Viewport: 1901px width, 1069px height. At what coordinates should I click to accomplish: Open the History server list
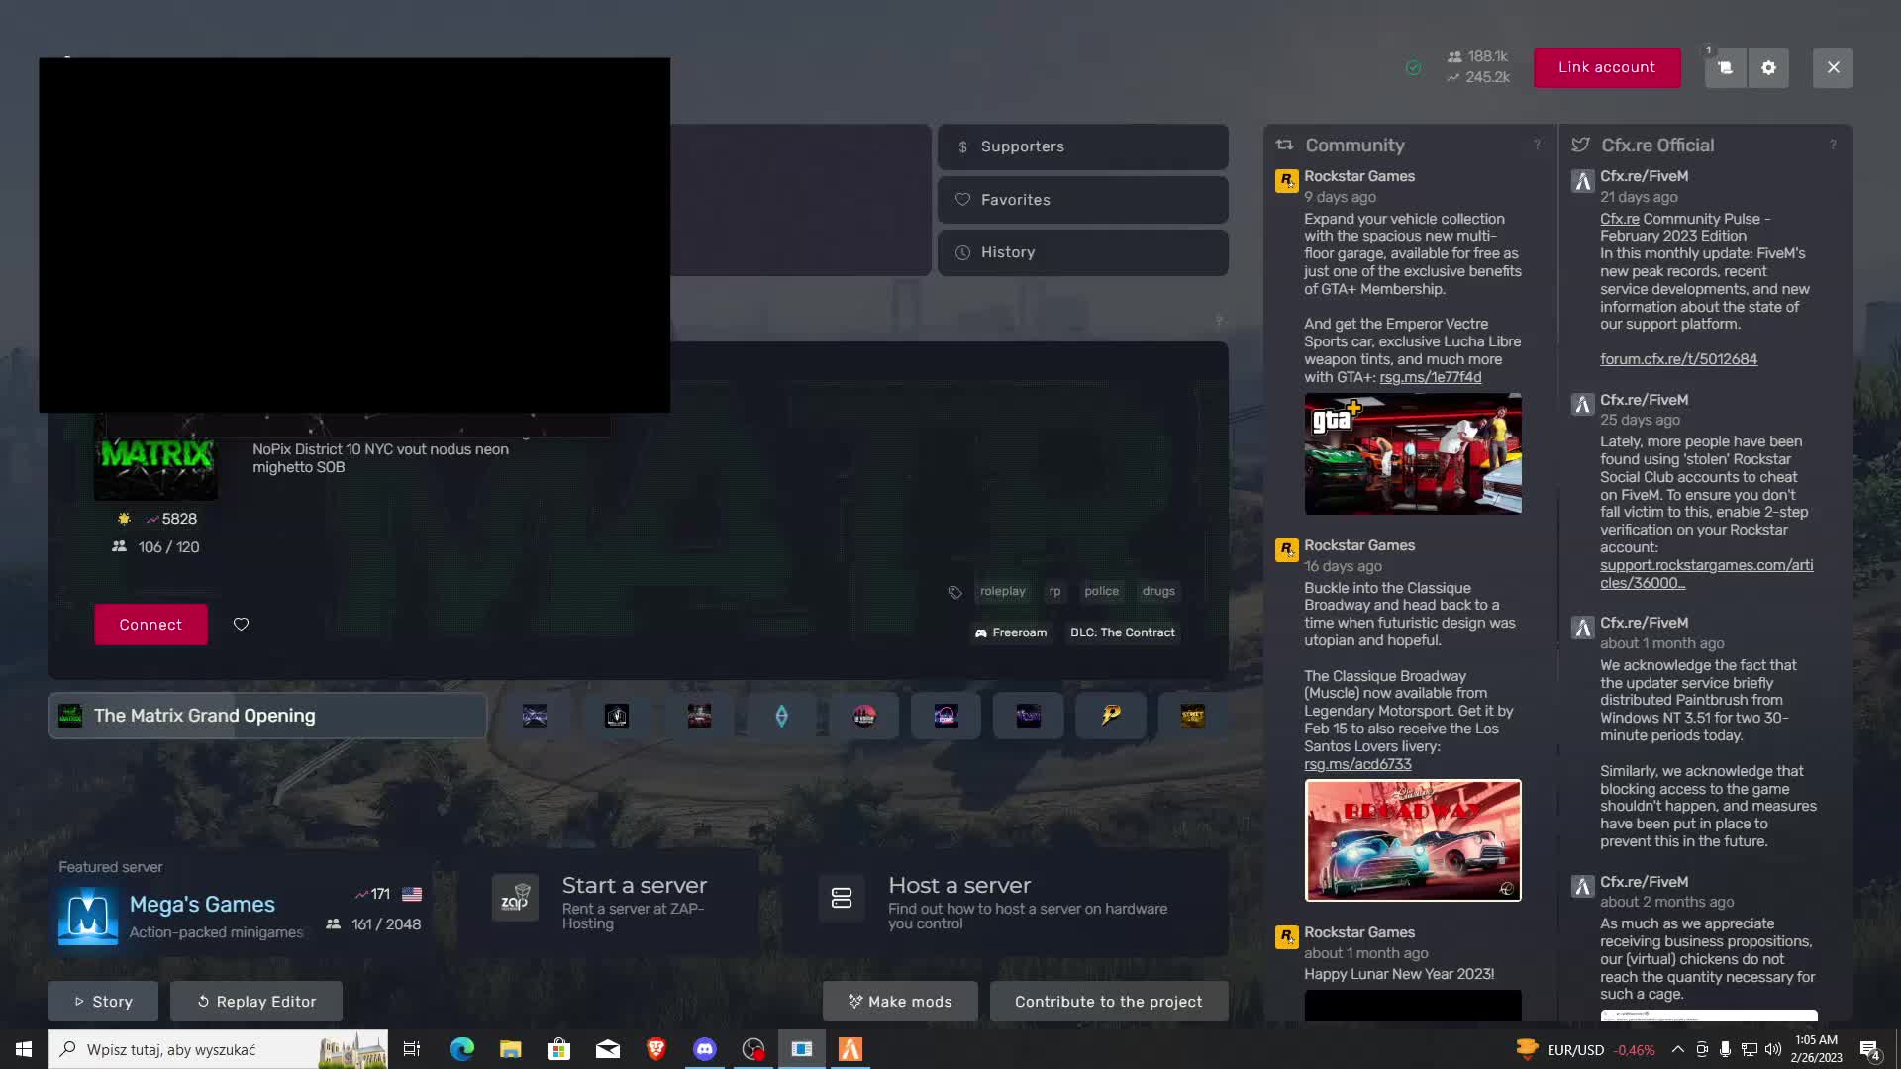(1082, 252)
